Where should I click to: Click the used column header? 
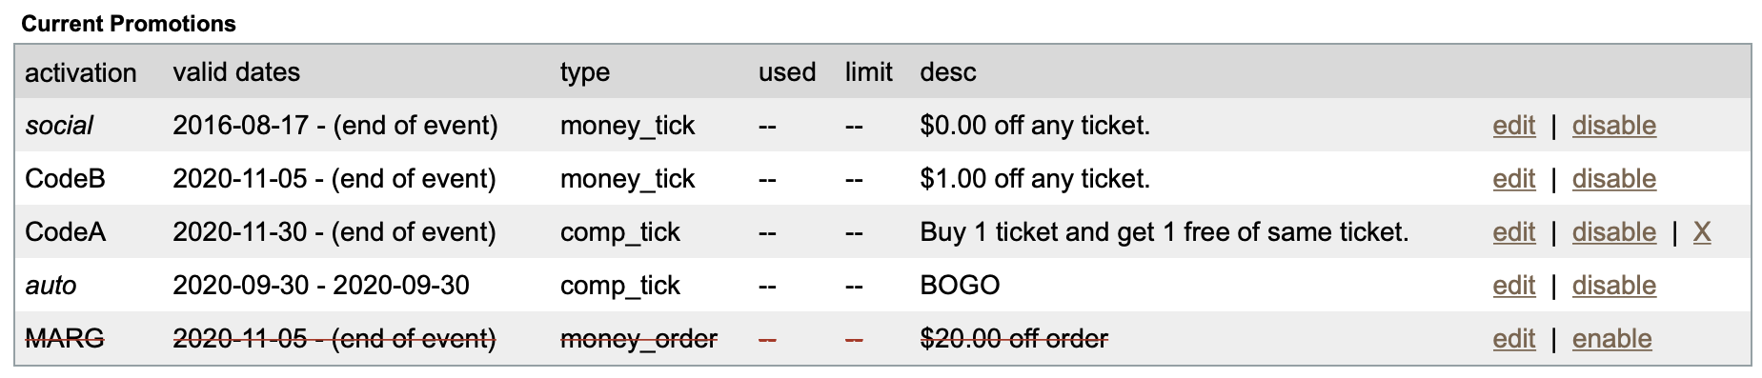click(x=787, y=72)
